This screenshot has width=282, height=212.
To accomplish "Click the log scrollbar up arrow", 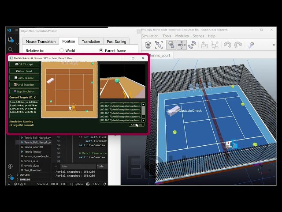I will pos(143,105).
